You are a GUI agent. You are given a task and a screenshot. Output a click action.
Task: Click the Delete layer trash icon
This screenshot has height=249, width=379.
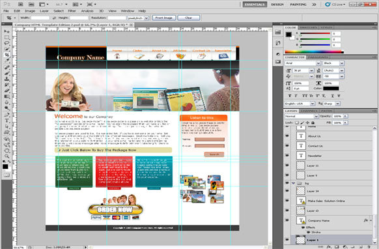[x=369, y=247]
